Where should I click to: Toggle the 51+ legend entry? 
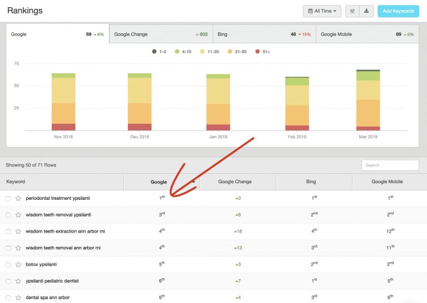pos(262,52)
